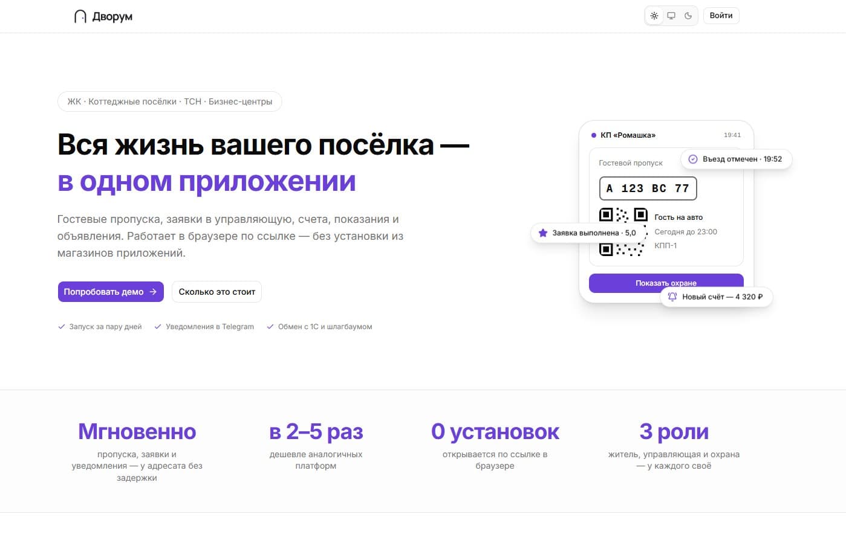Image resolution: width=846 pixels, height=549 pixels.
Task: Click the открывается по ссылке в браузере text
Action: pos(495,460)
